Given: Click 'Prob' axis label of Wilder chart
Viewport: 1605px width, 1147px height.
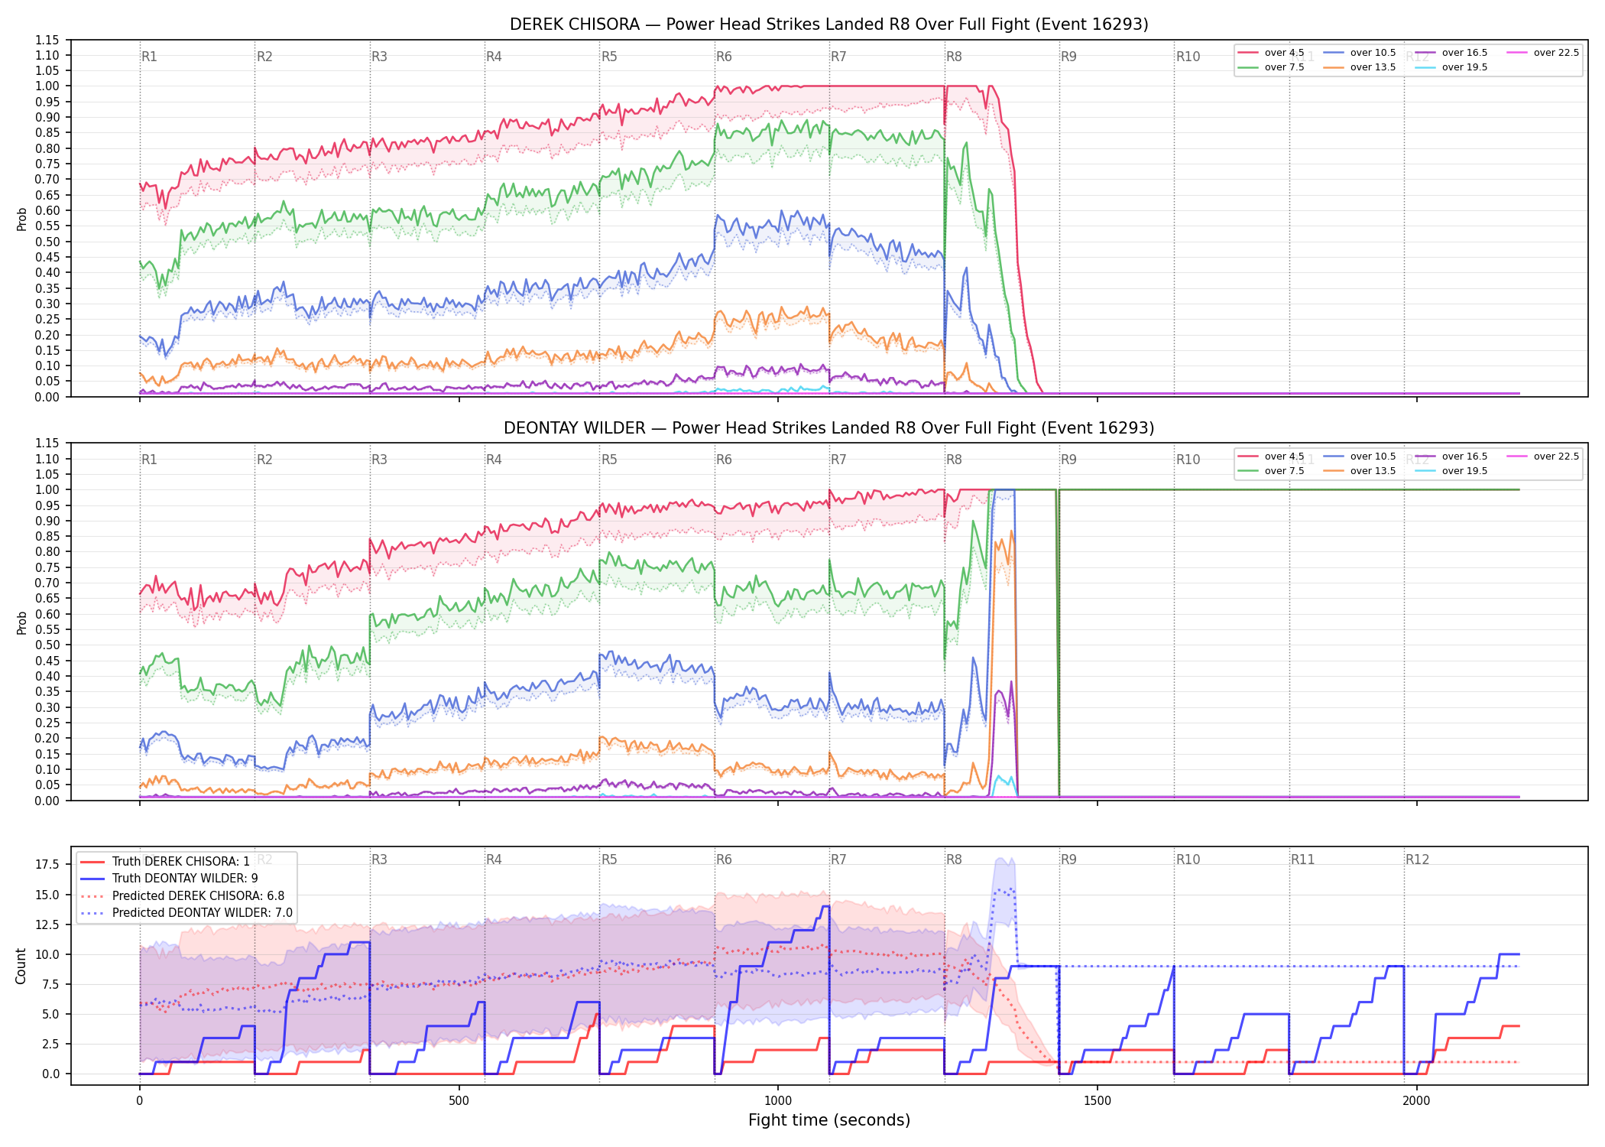Looking at the screenshot, I should (21, 623).
